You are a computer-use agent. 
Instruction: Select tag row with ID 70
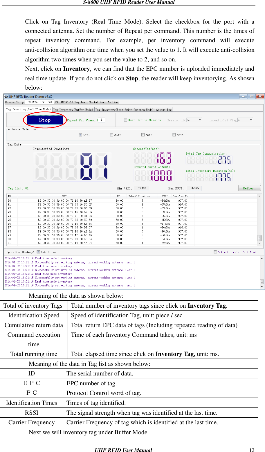coord(132,201)
